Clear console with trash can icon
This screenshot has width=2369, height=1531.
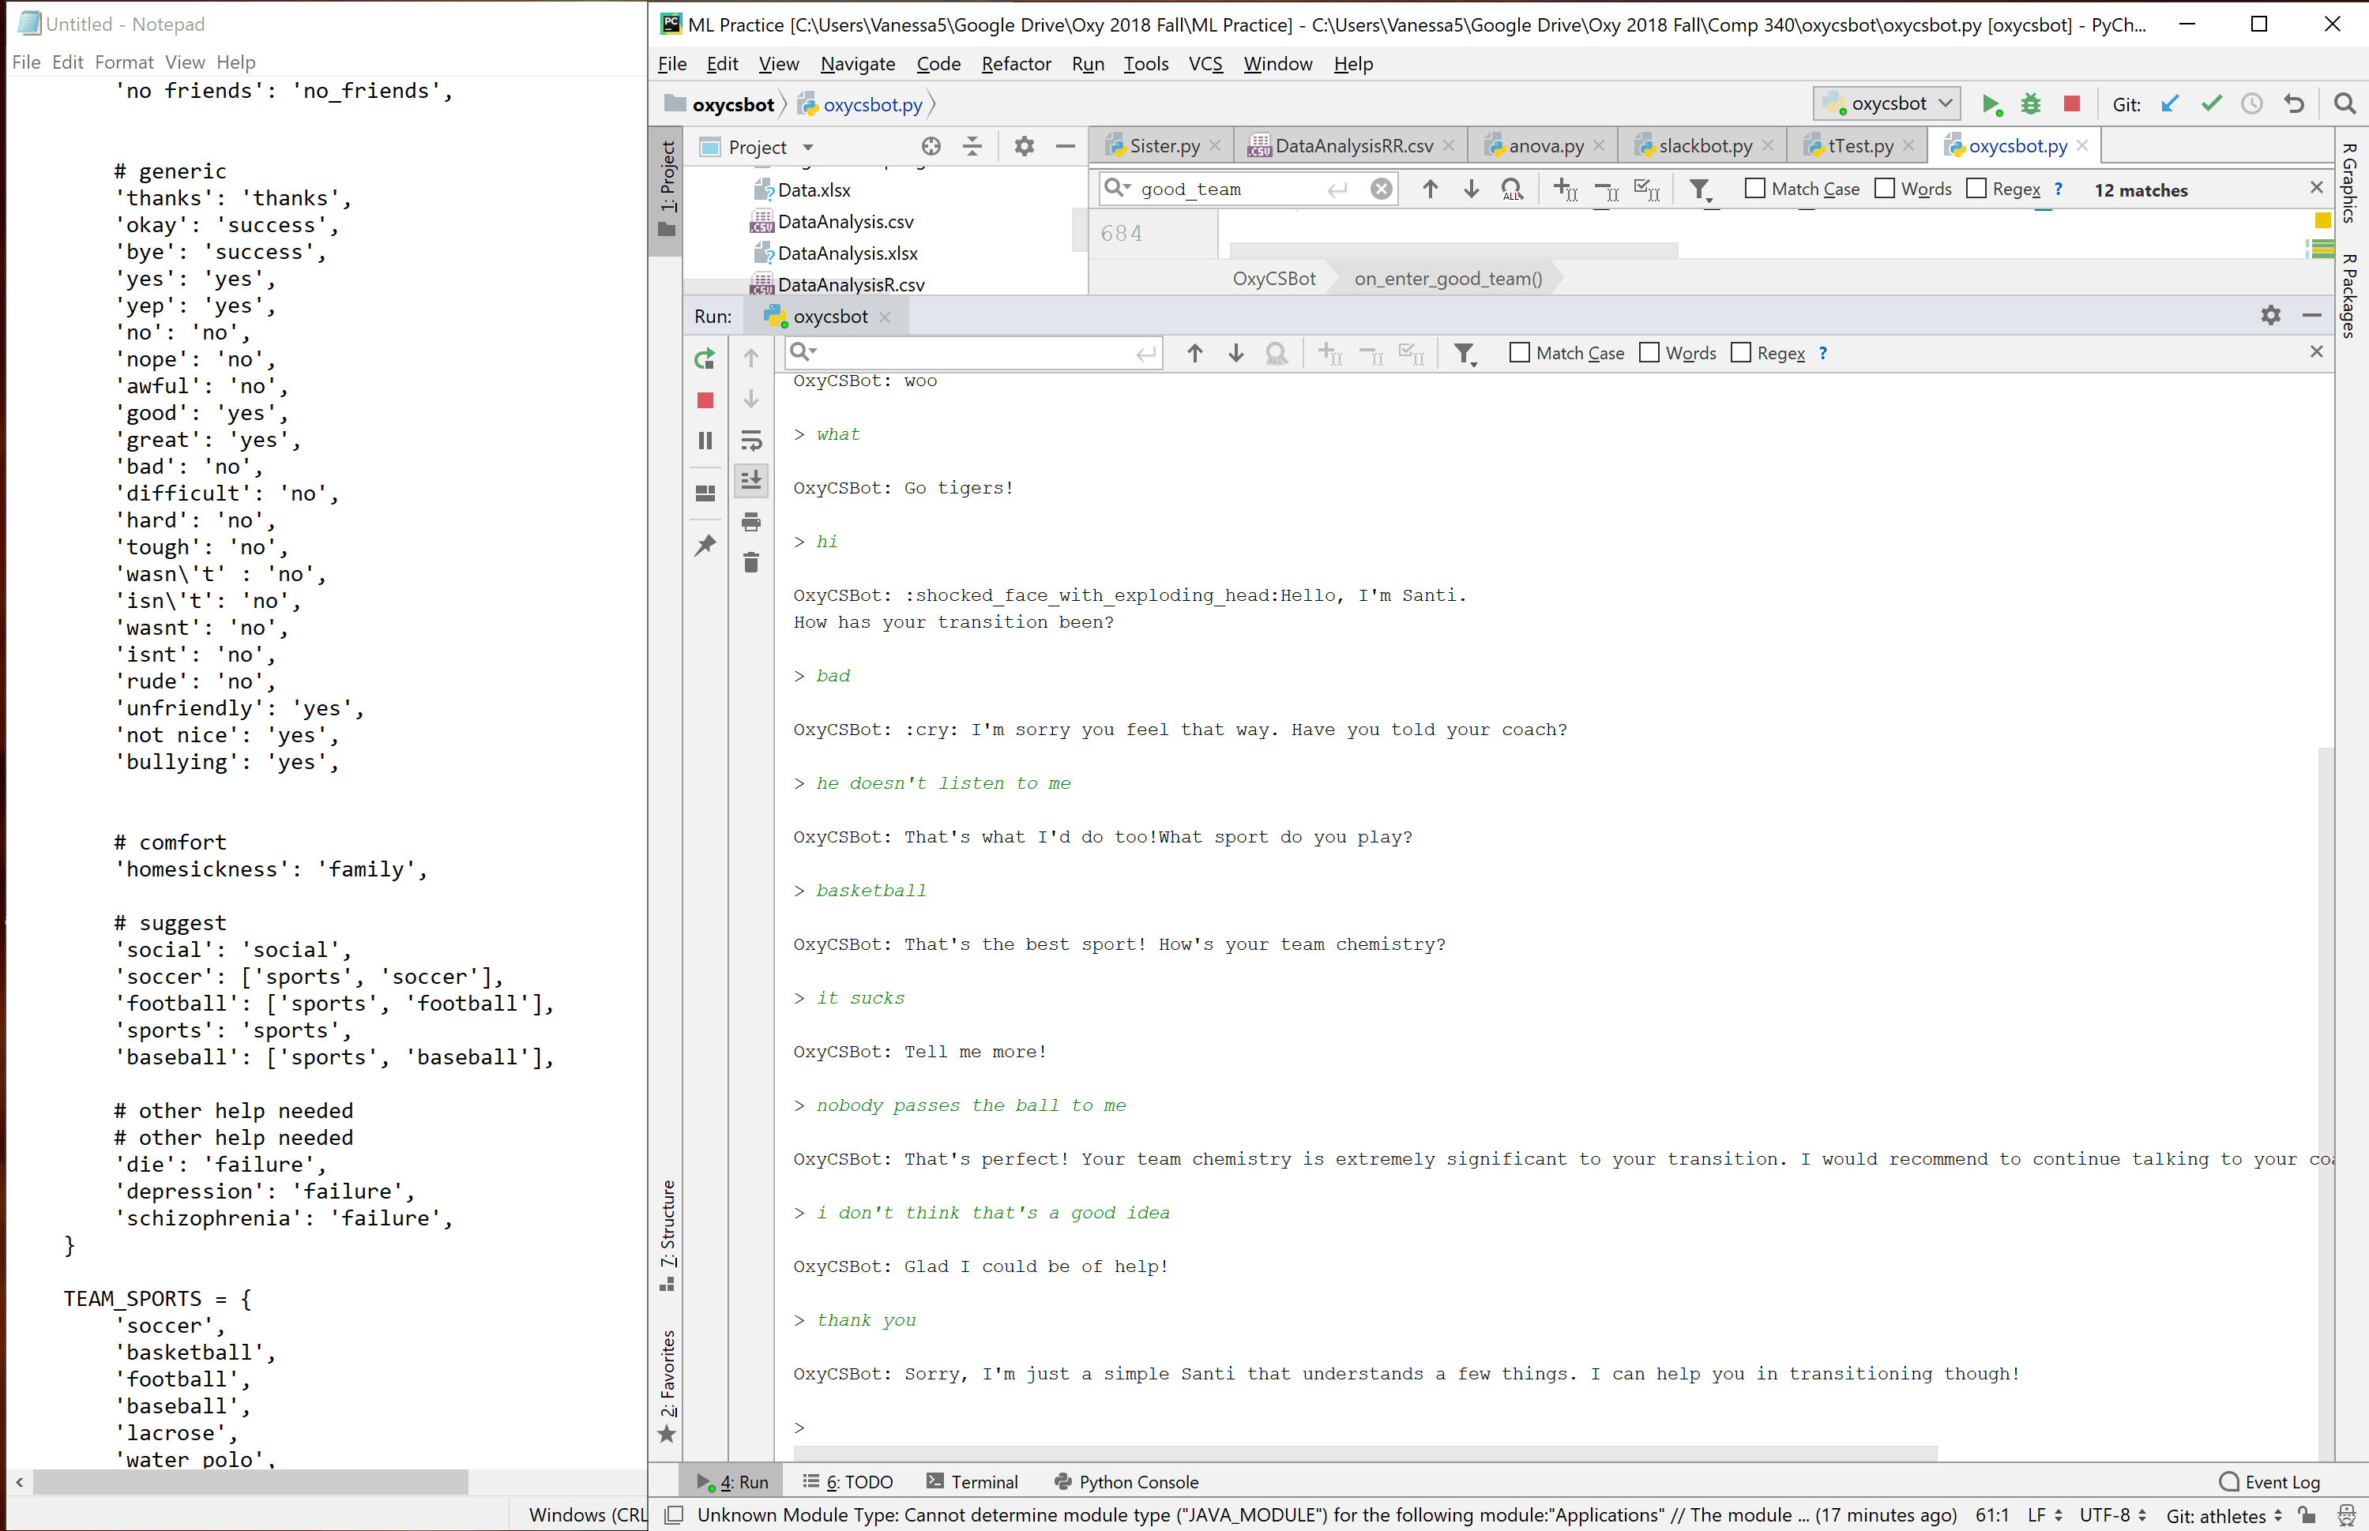pos(751,563)
